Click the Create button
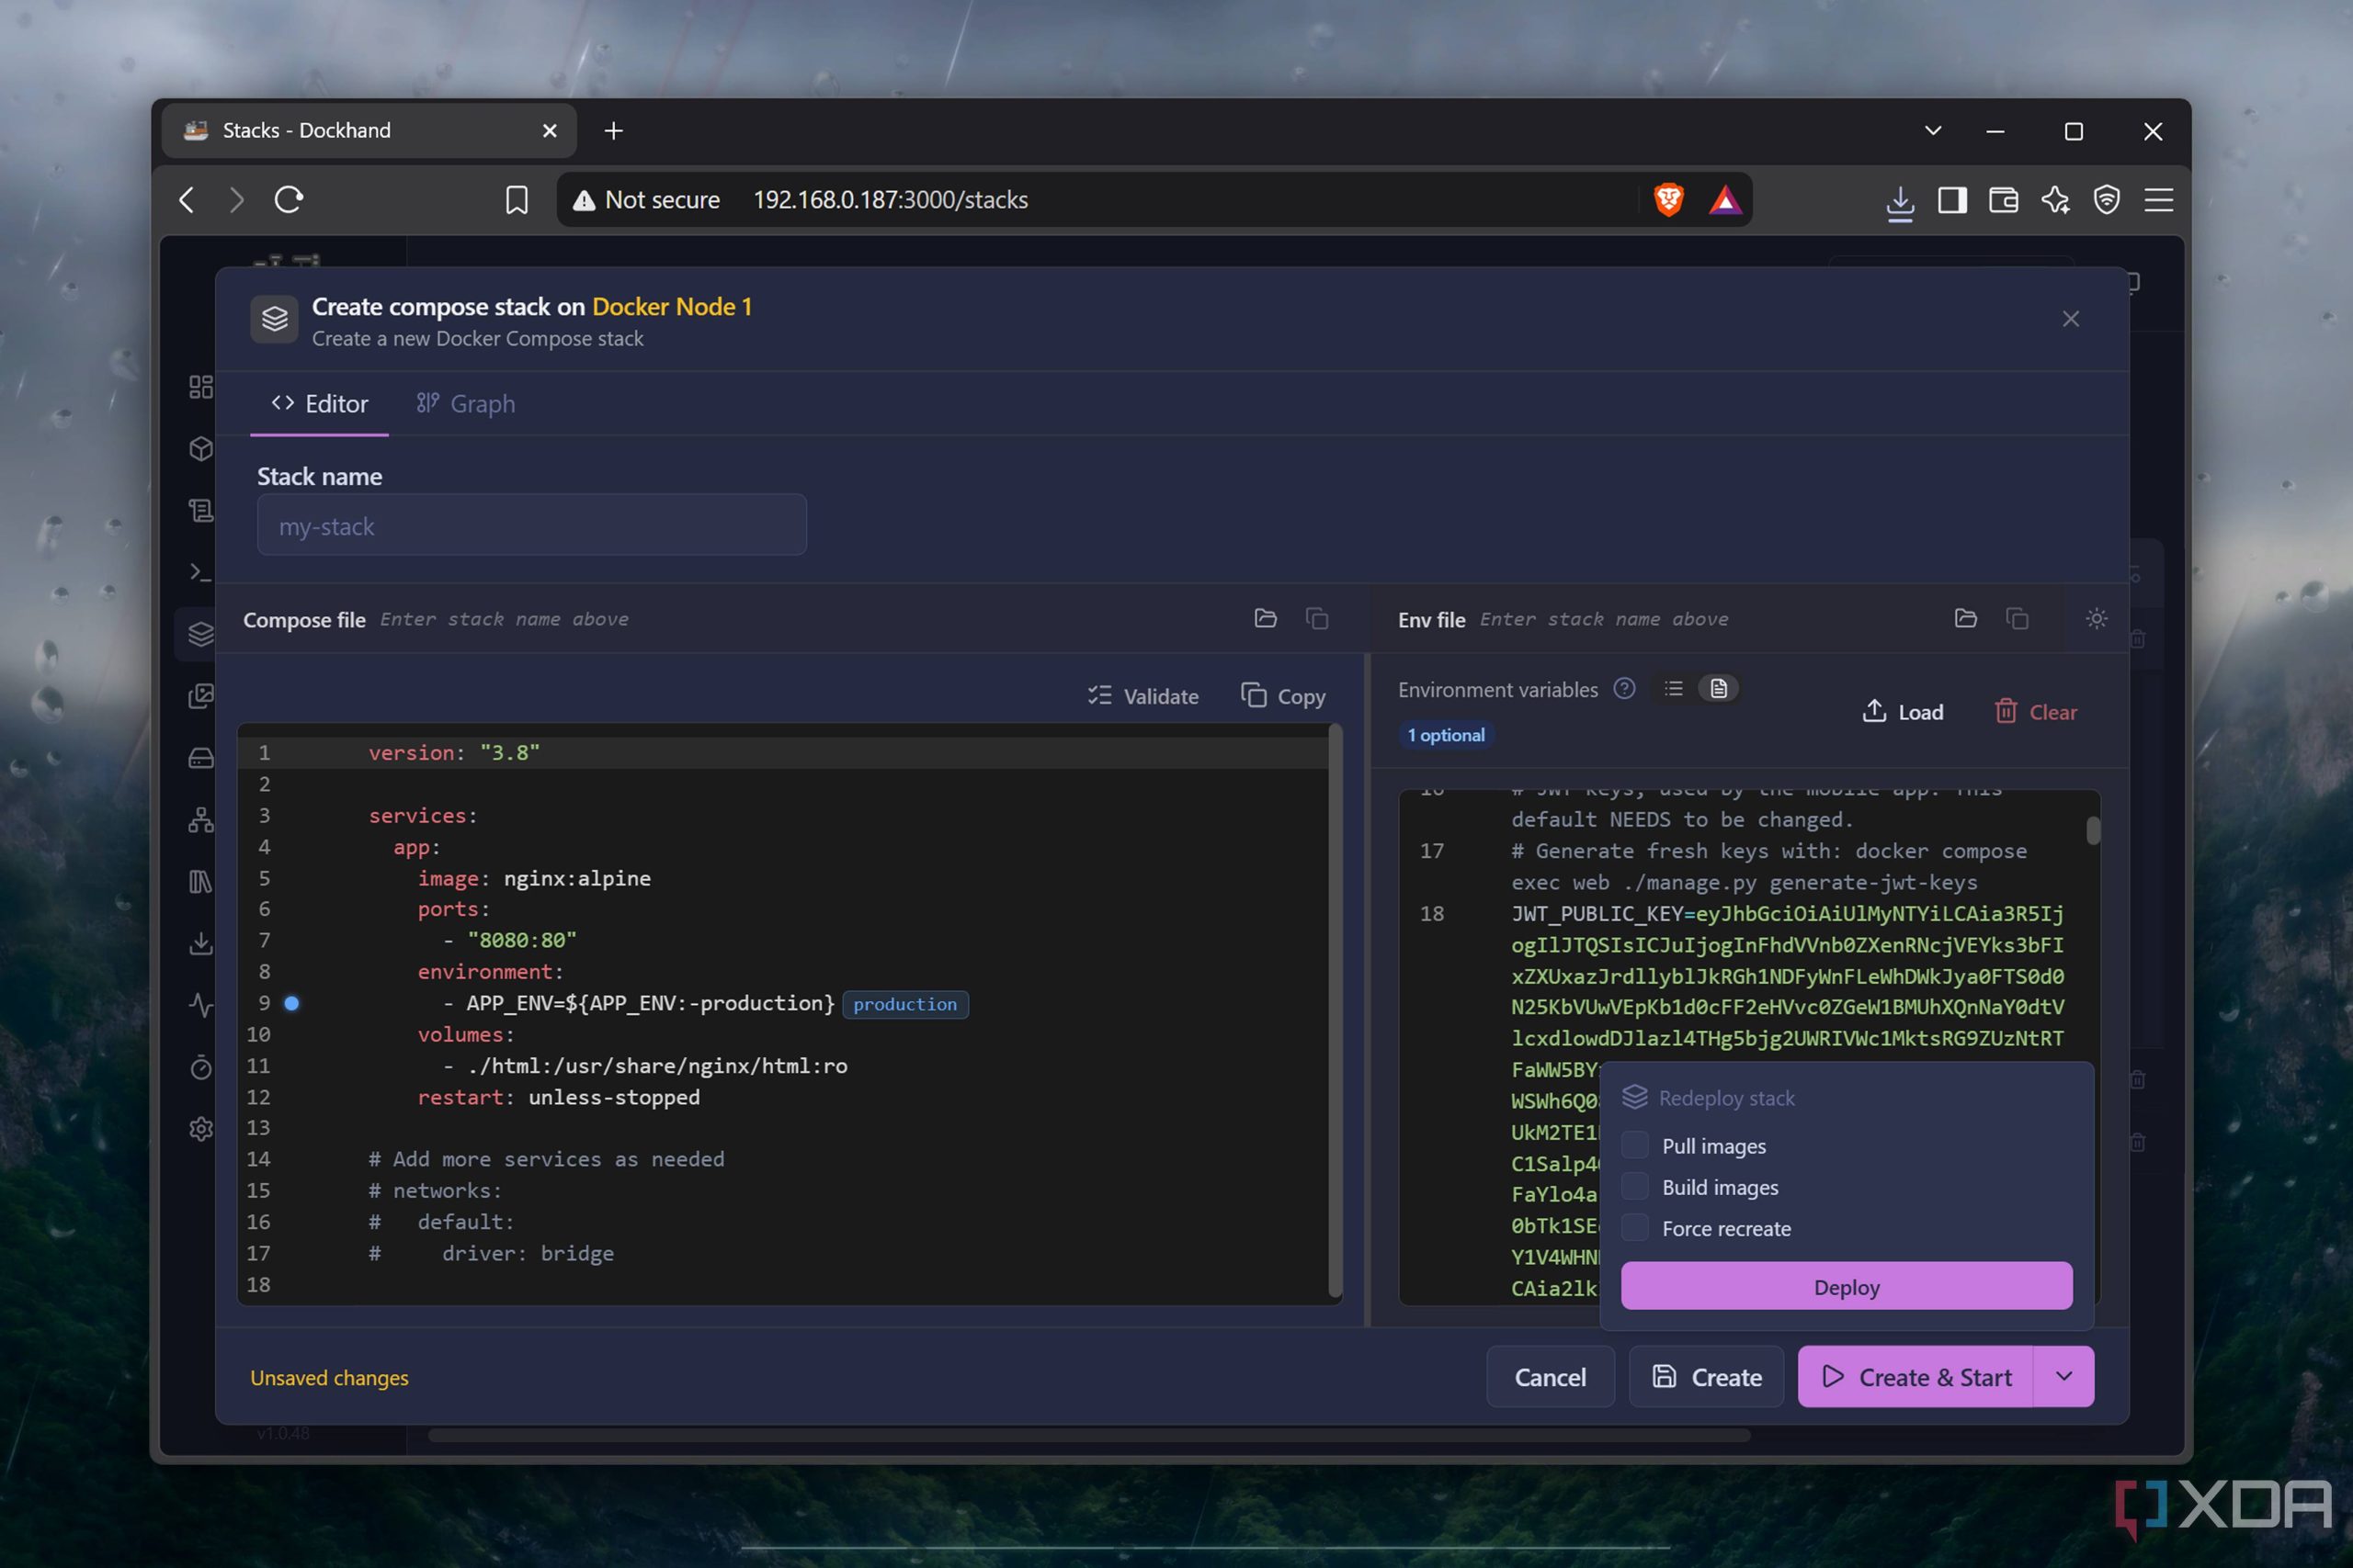The height and width of the screenshot is (1568, 2353). [1707, 1377]
